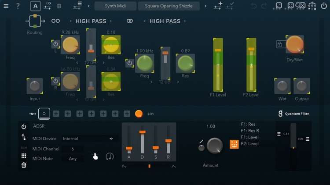Screen dimensions: 330x185
Task: Open the modulation matrix top icon
Action: [312, 6]
